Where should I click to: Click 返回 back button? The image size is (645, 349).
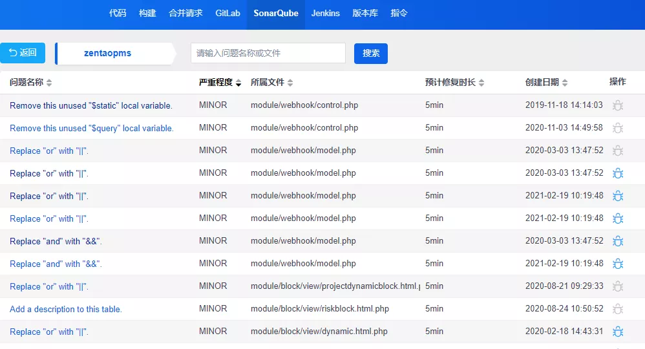pos(23,53)
